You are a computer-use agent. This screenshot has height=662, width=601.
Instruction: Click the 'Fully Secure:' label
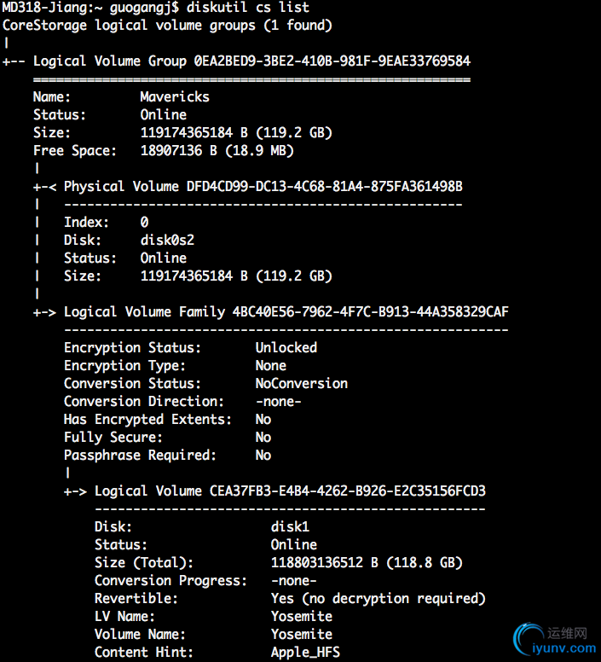point(113,438)
